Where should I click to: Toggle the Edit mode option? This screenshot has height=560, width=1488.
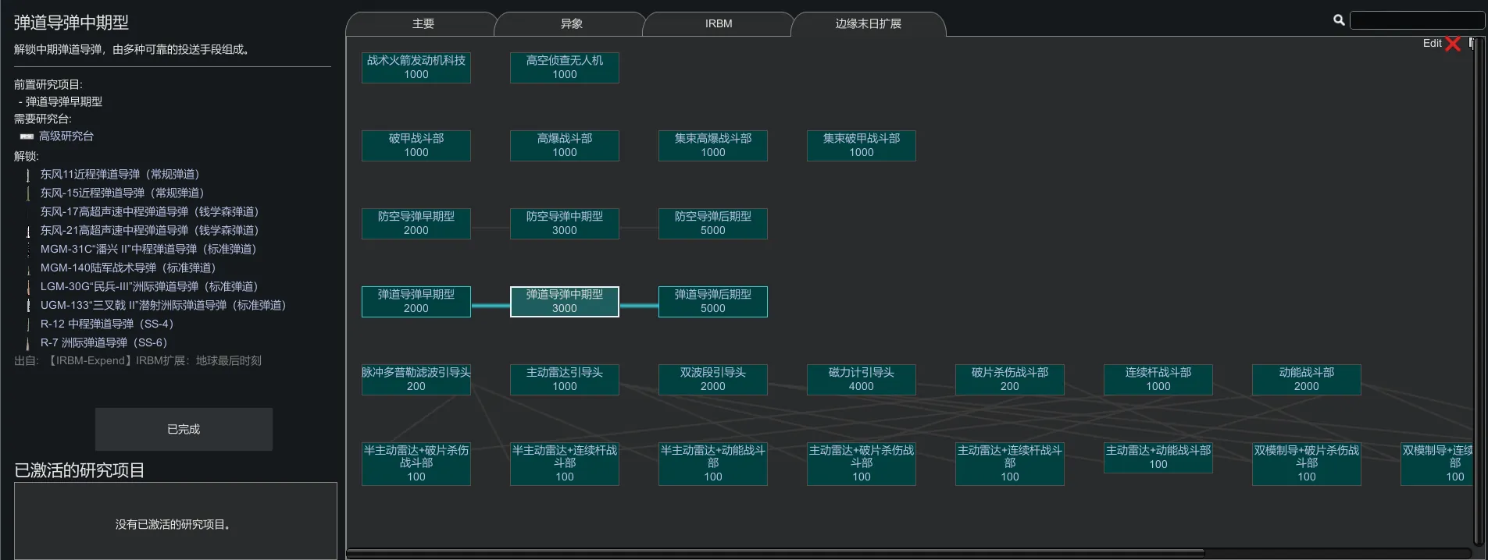(x=1432, y=44)
